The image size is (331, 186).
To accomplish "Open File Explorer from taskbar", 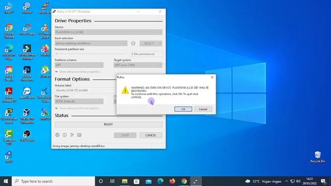I will click(125, 181).
